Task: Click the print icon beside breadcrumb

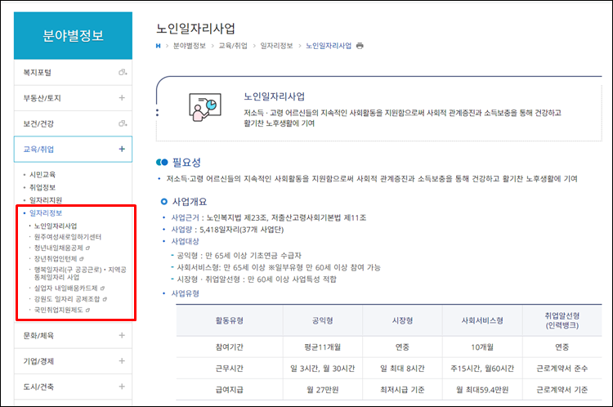Action: (x=360, y=46)
